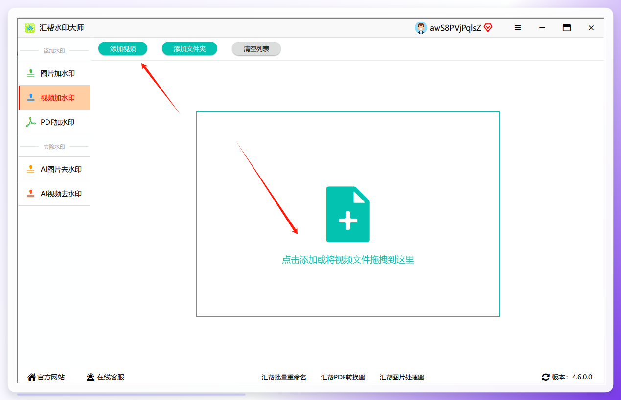Click the refresh icon next to 版本

pyautogui.click(x=546, y=377)
